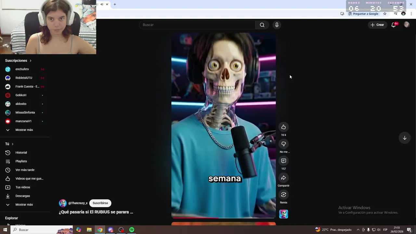This screenshot has height=234, width=416.
Task: Go to next Short with down arrow
Action: (x=405, y=138)
